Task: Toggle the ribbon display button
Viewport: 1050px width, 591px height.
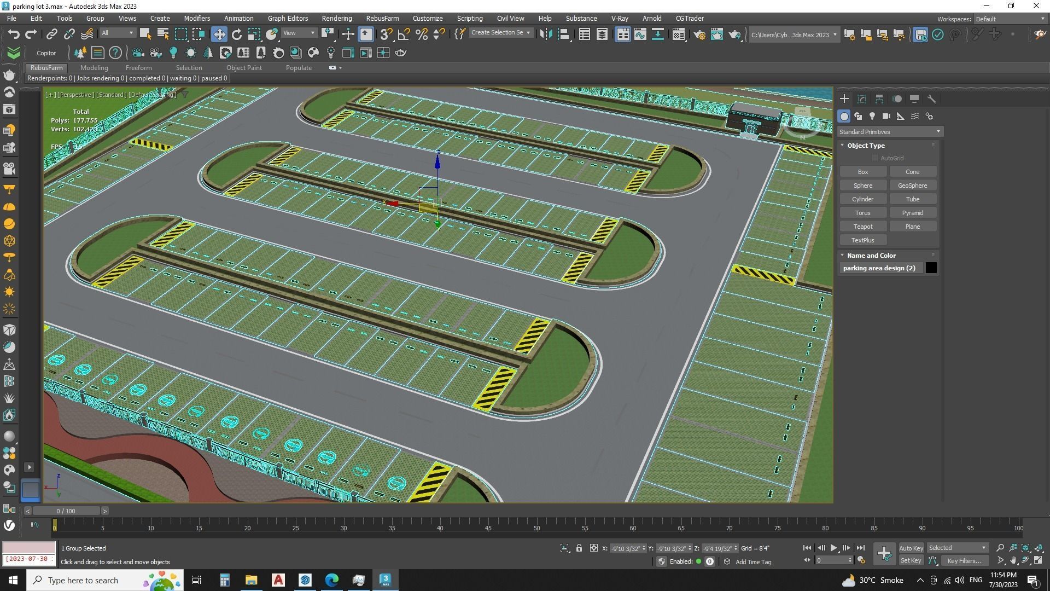Action: point(623,34)
